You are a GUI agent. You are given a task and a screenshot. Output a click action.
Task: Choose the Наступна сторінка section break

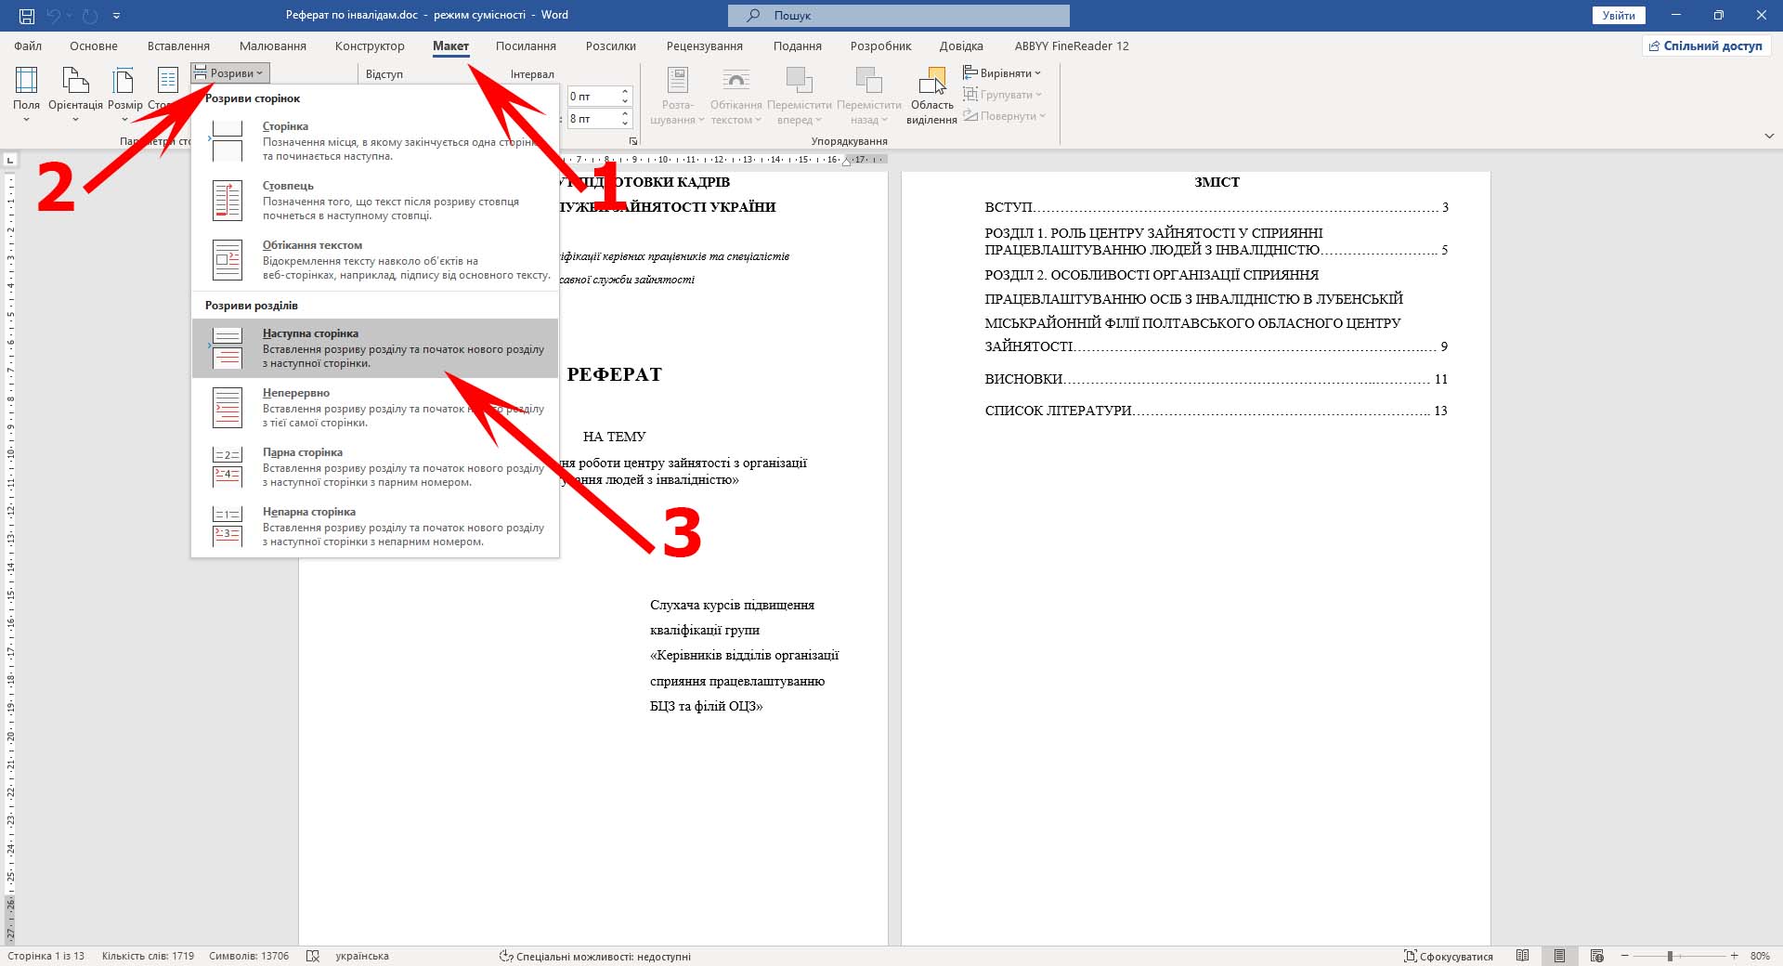[x=375, y=348]
